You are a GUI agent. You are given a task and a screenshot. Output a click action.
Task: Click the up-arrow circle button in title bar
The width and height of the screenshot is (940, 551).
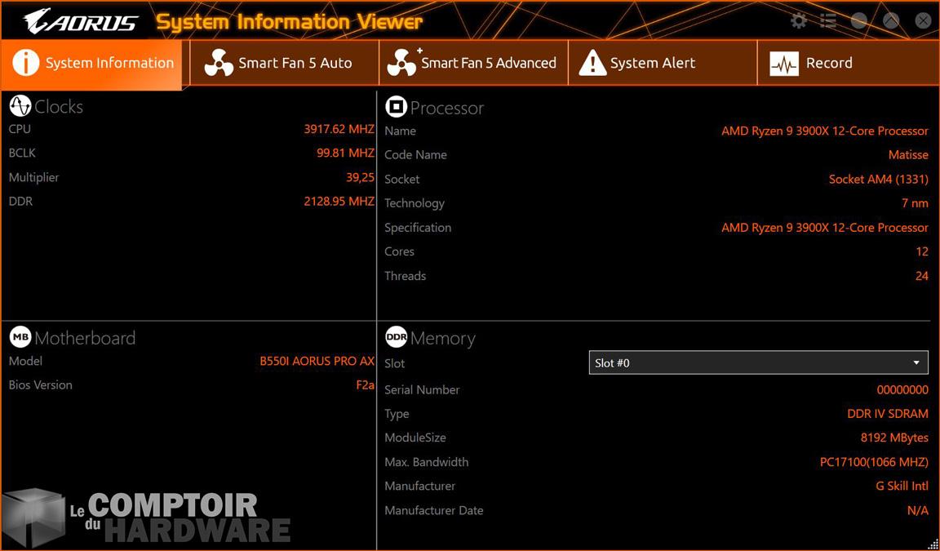tap(891, 21)
